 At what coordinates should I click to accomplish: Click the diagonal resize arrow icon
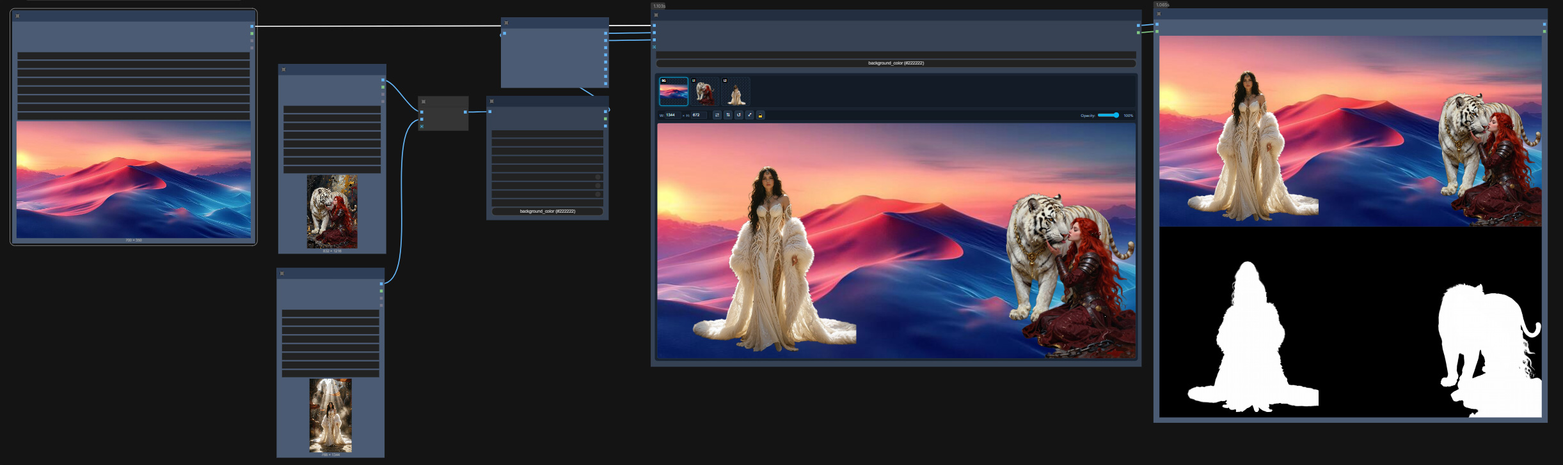(750, 115)
